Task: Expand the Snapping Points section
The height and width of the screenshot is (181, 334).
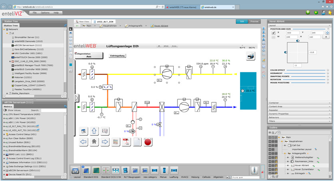Action: coord(328,76)
